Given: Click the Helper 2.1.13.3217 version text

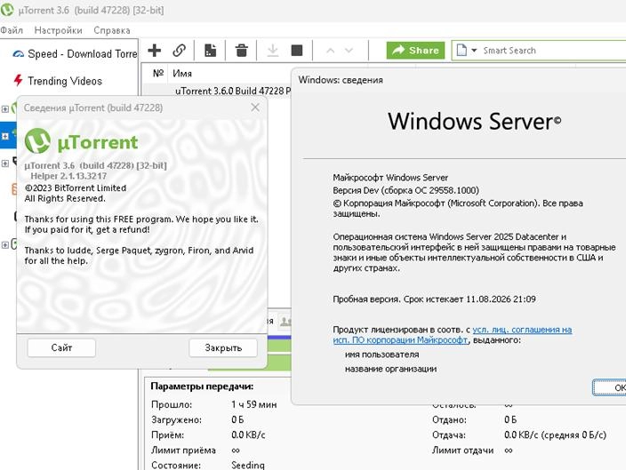Looking at the screenshot, I should click(x=68, y=176).
